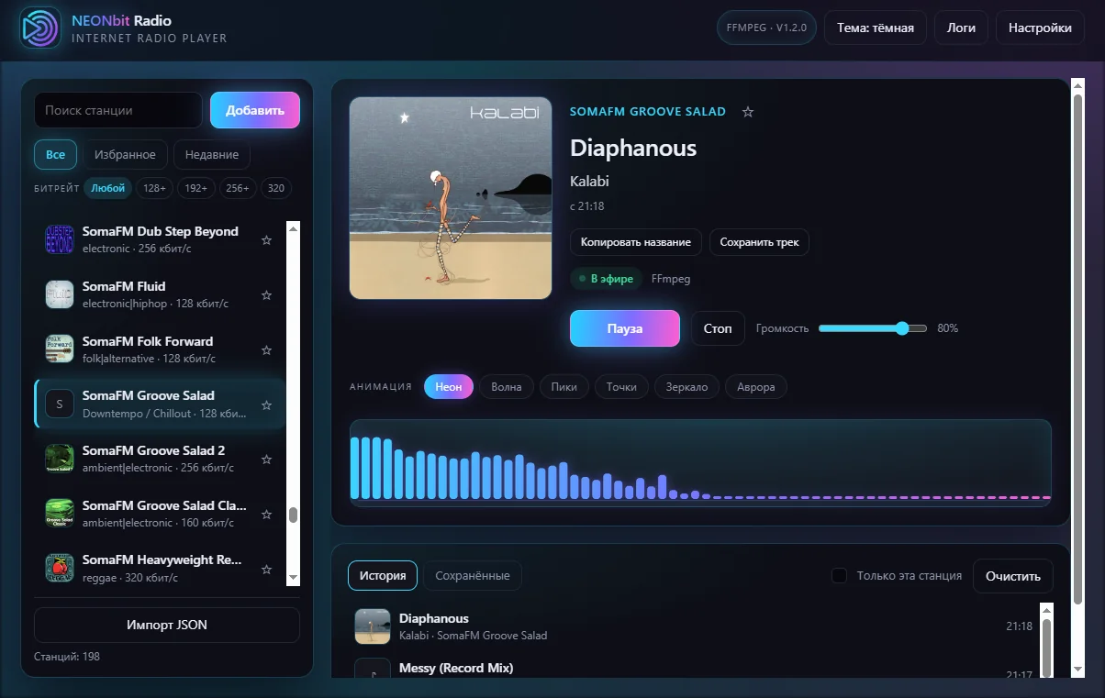
Task: Click 'Импорт JSON' button
Action: pyautogui.click(x=167, y=625)
